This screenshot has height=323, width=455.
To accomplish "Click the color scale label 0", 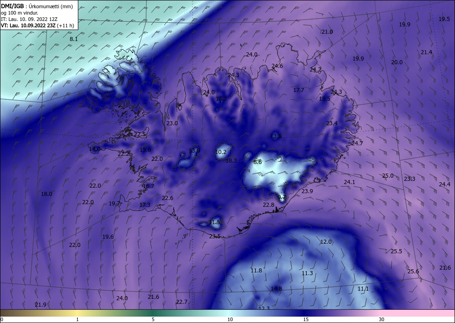I will [2, 319].
